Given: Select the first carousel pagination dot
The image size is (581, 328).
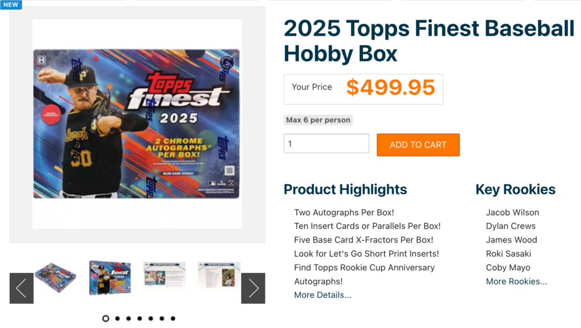Looking at the screenshot, I should point(106,318).
